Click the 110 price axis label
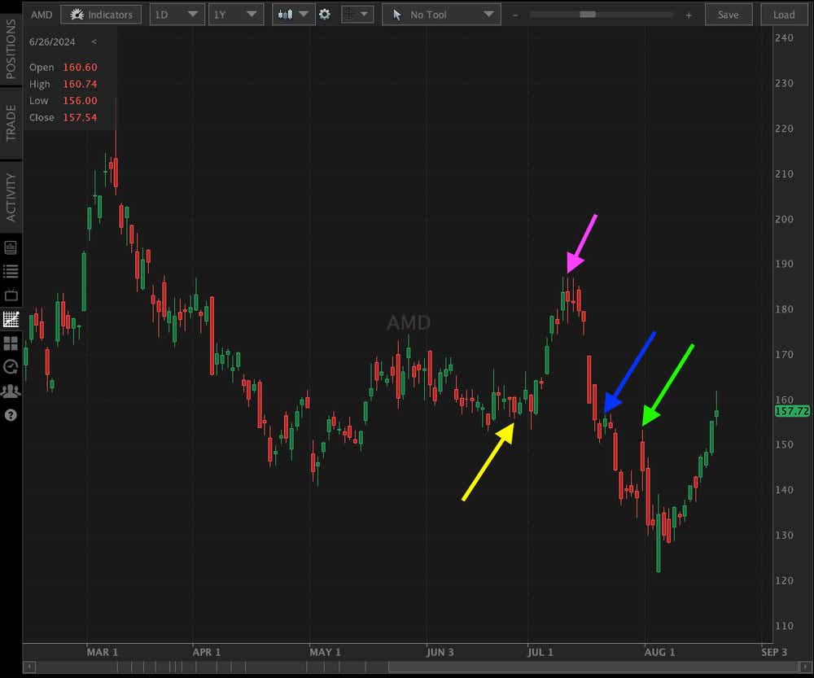 click(784, 626)
